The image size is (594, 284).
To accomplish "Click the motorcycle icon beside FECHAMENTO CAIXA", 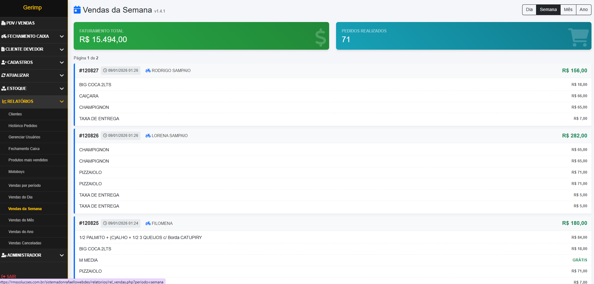I will click(4, 36).
